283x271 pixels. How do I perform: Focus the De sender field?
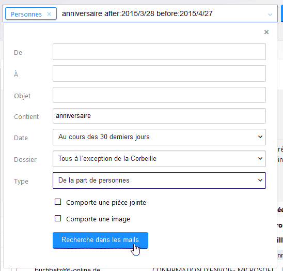[159, 52]
